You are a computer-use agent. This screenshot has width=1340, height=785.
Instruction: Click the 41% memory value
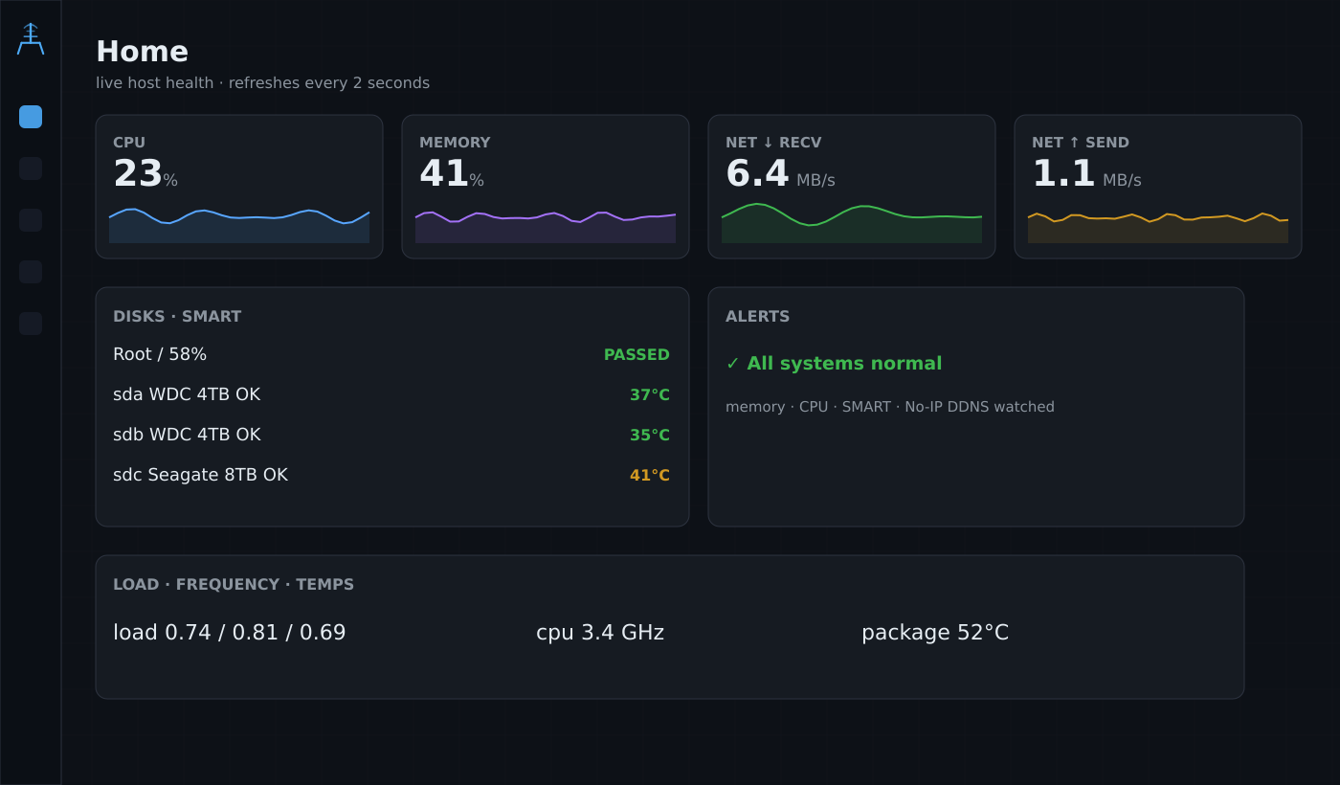452,174
